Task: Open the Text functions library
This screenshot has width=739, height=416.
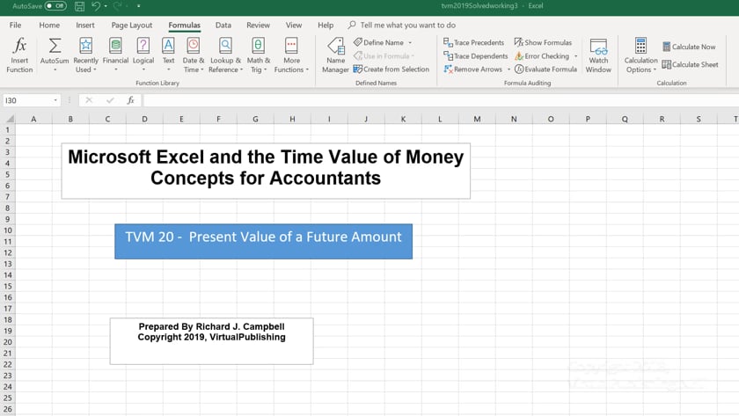Action: 168,55
